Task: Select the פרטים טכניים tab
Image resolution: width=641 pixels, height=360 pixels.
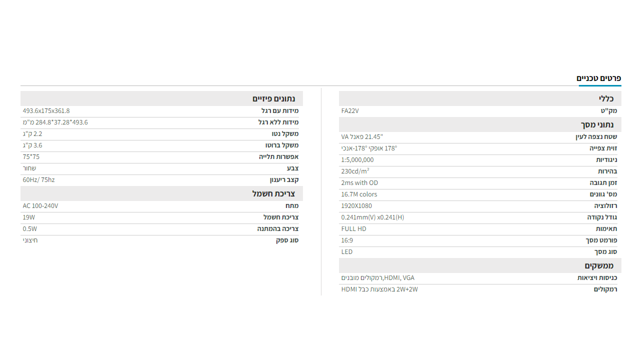Action: pyautogui.click(x=599, y=78)
